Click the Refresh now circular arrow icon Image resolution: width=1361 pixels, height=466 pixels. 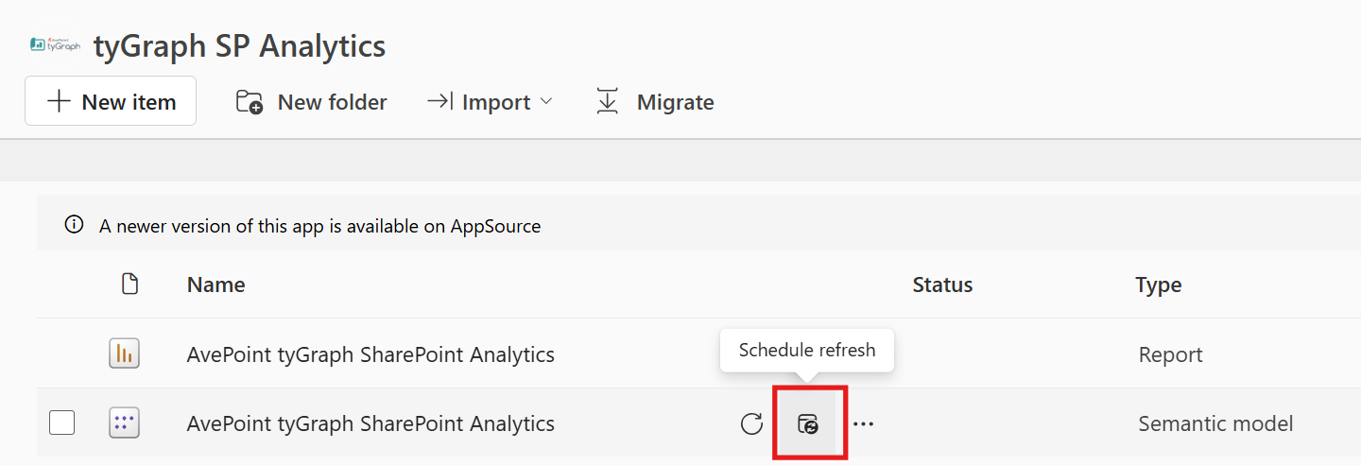pyautogui.click(x=751, y=423)
